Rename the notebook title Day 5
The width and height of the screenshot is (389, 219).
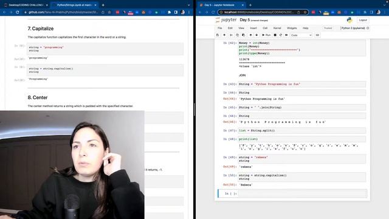coord(244,20)
